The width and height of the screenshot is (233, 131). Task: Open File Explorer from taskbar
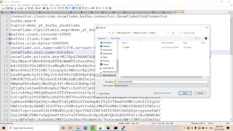click(x=78, y=128)
